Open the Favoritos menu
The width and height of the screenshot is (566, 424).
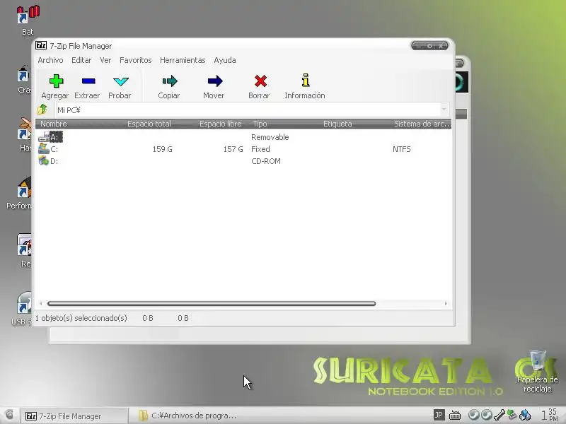(x=136, y=60)
